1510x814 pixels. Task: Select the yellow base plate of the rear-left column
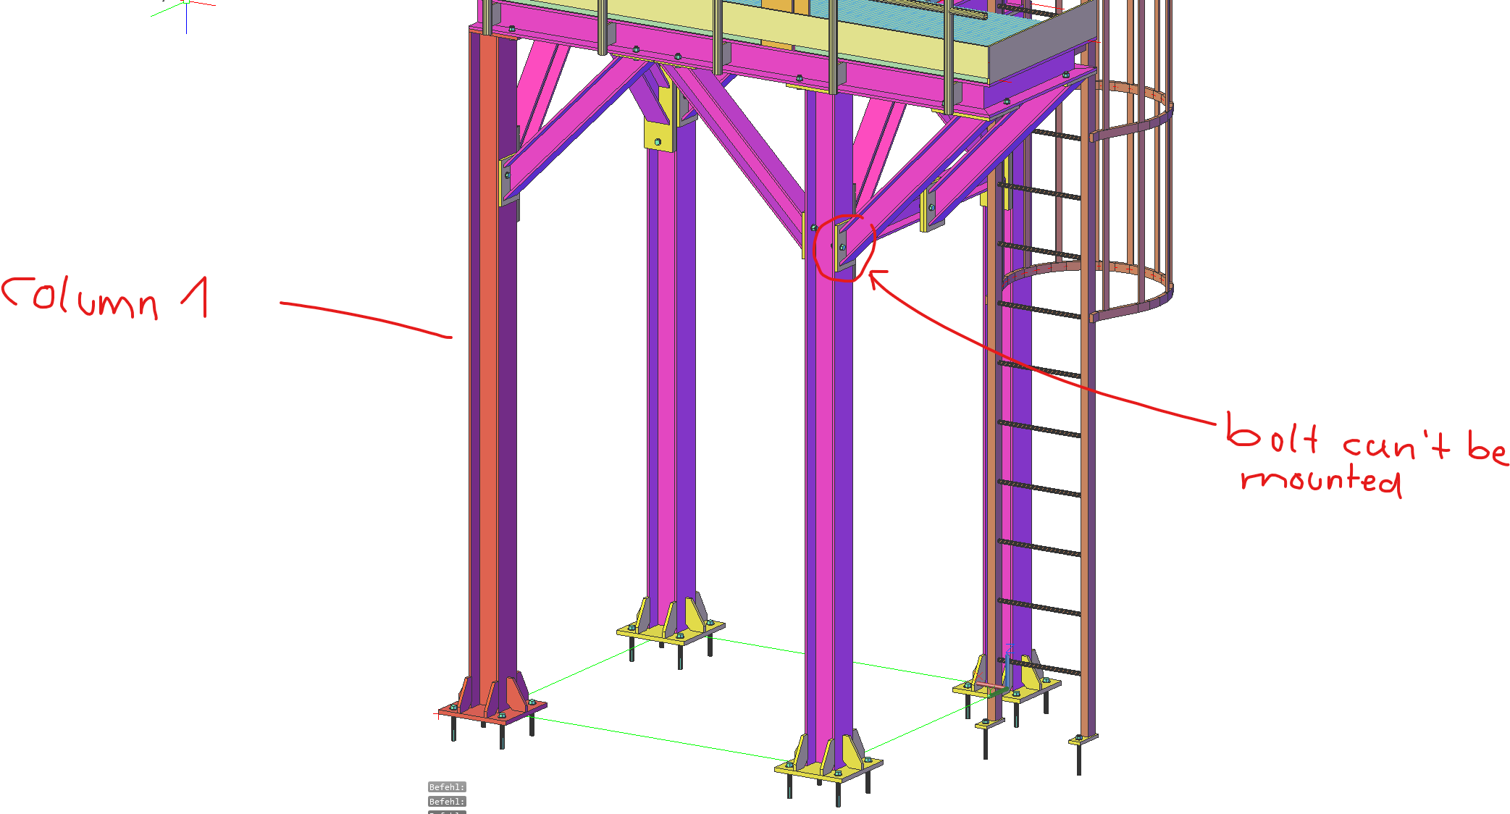671,633
